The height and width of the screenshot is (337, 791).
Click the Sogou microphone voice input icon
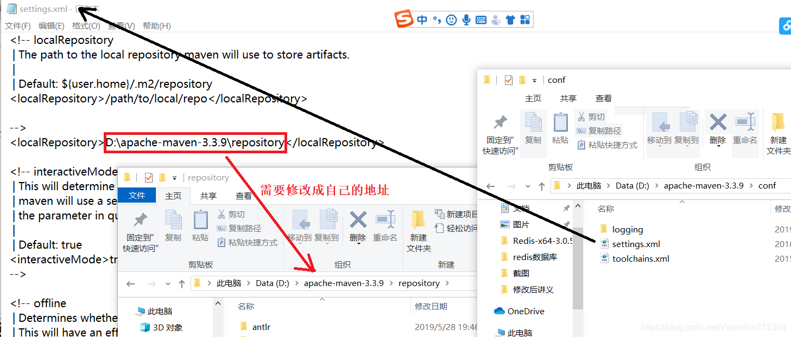point(466,20)
